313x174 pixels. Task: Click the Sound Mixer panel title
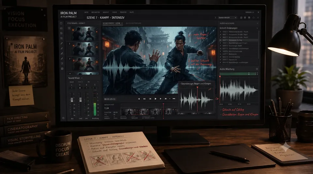[x=74, y=78]
